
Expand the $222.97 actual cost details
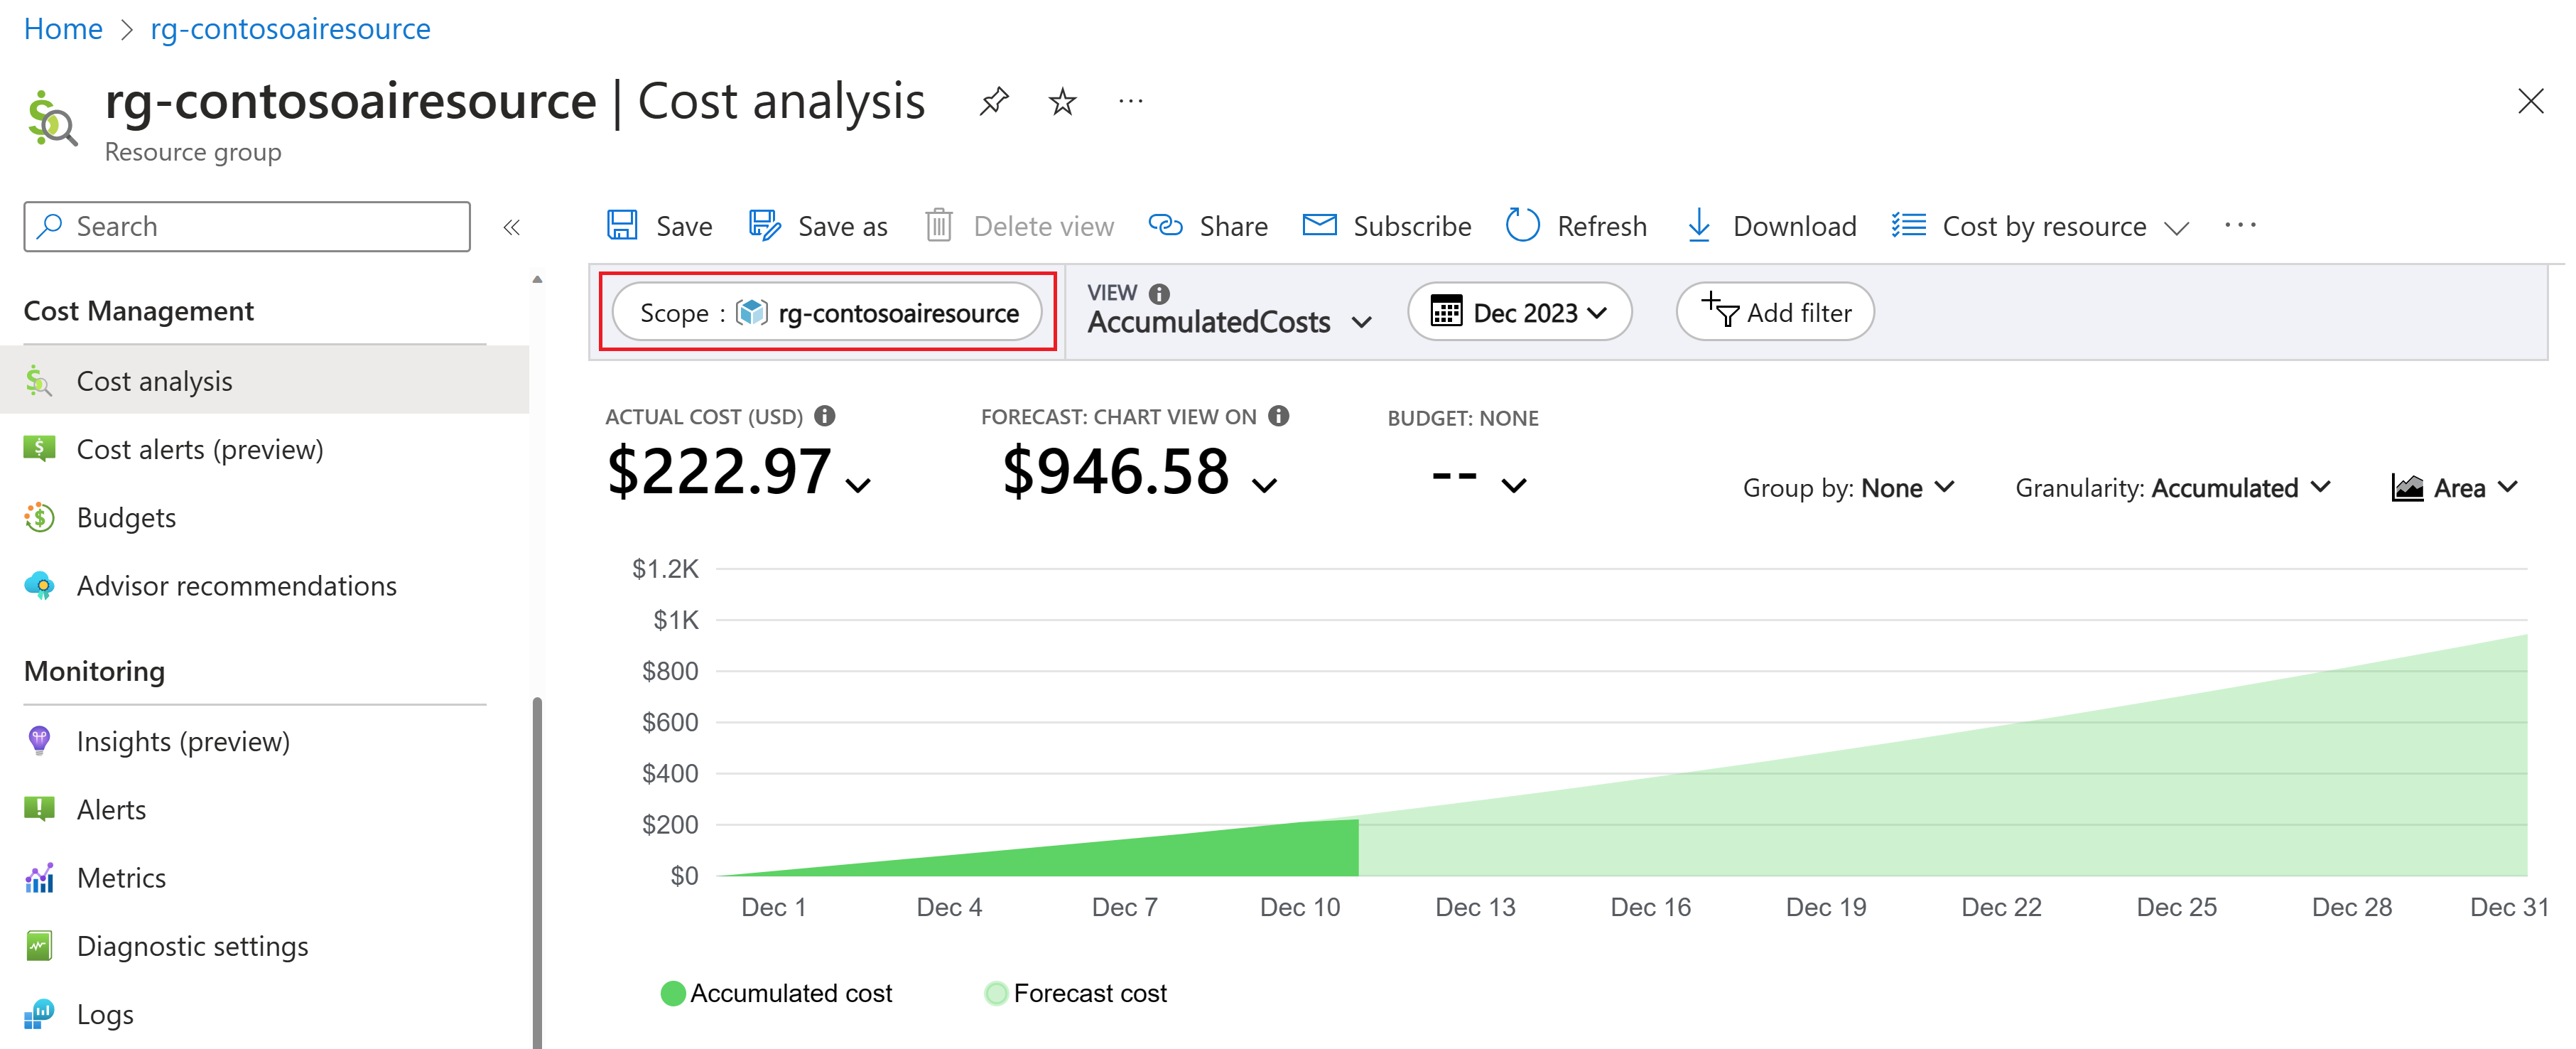pos(859,485)
